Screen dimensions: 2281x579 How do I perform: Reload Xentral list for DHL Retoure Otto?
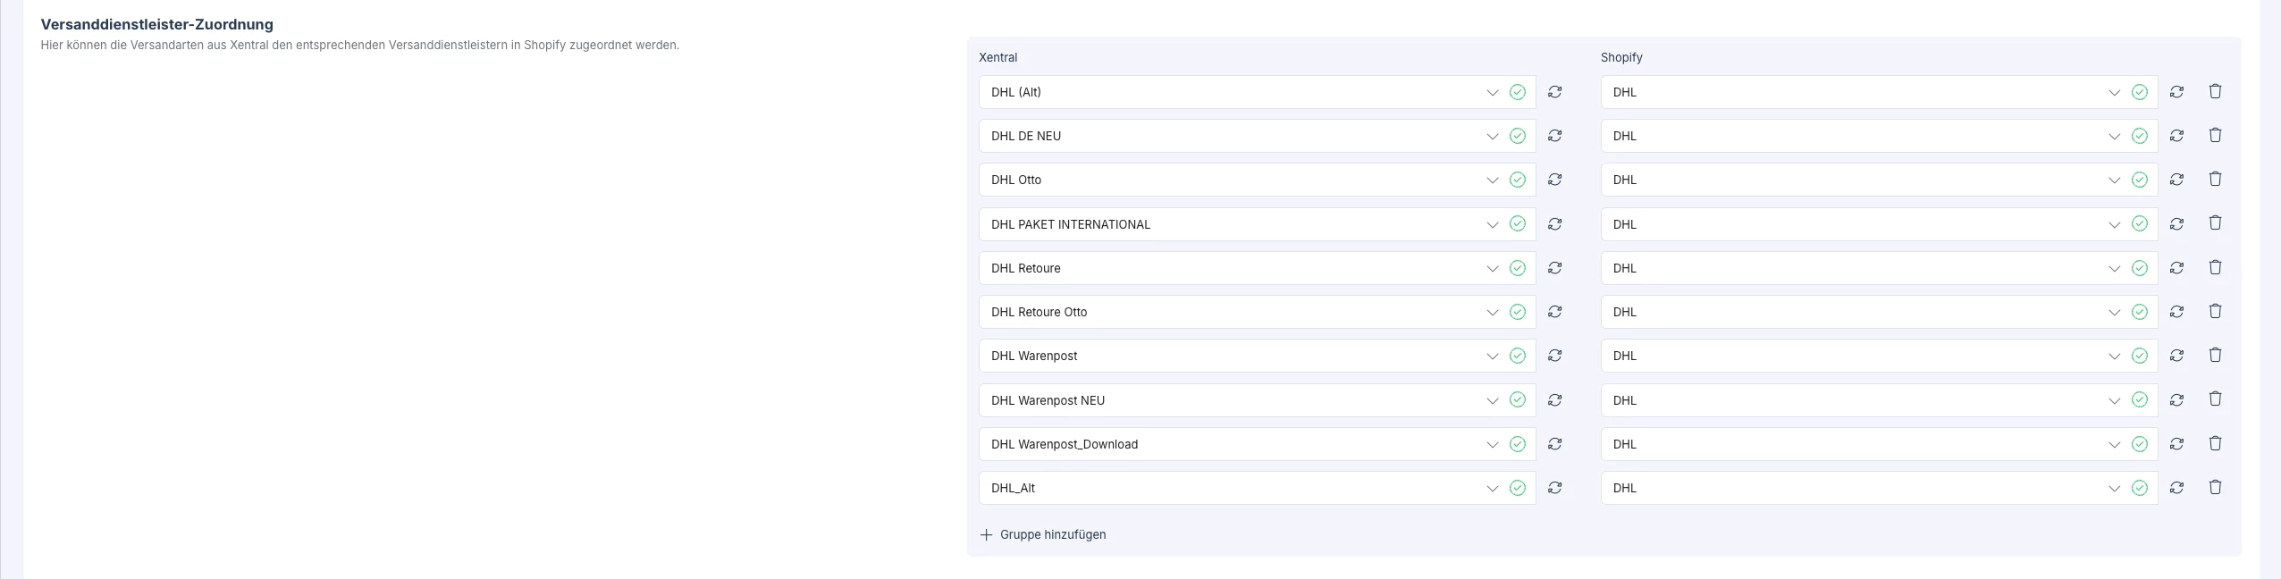pyautogui.click(x=1555, y=312)
